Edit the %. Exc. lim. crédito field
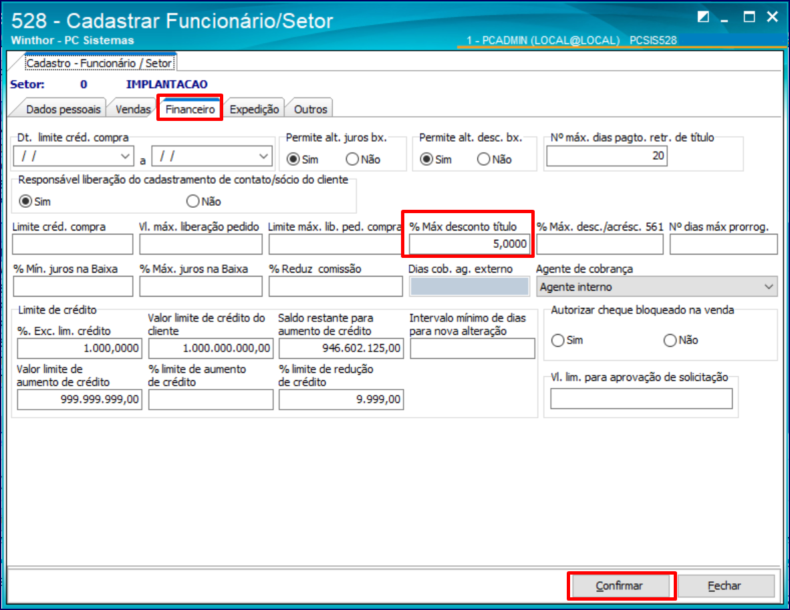This screenshot has height=610, width=790. (x=80, y=348)
